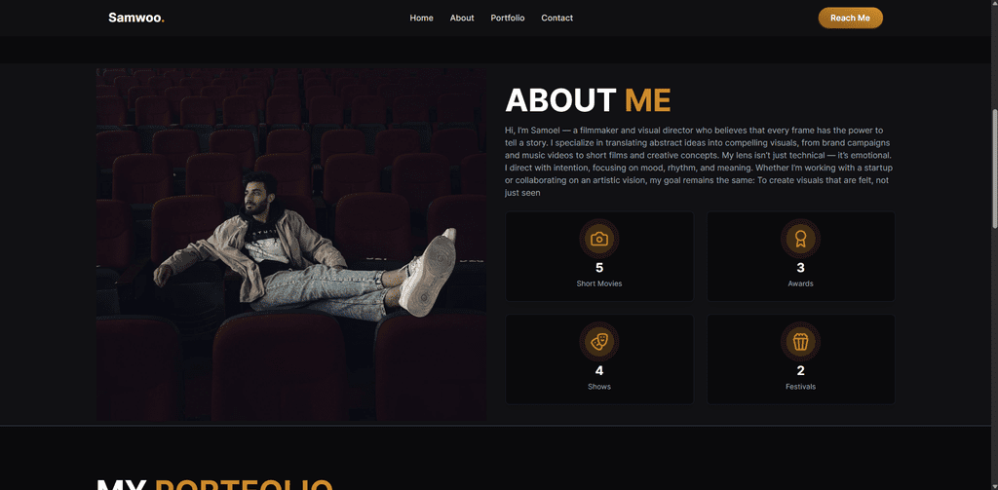
Task: Click the biography paragraph about Samoel
Action: pos(699,161)
